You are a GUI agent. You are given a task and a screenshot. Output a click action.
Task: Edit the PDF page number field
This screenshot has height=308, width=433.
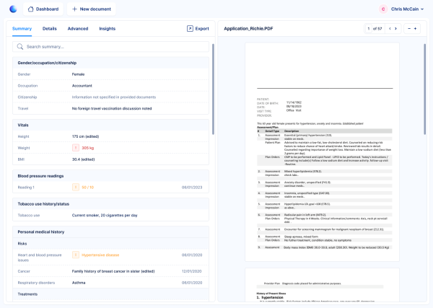coord(369,29)
